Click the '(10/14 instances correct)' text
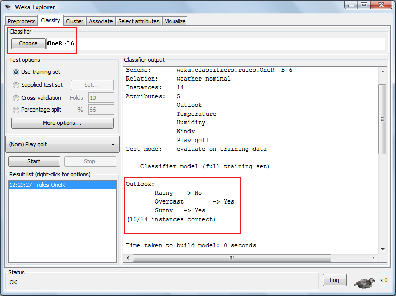This screenshot has width=396, height=296. tap(171, 219)
